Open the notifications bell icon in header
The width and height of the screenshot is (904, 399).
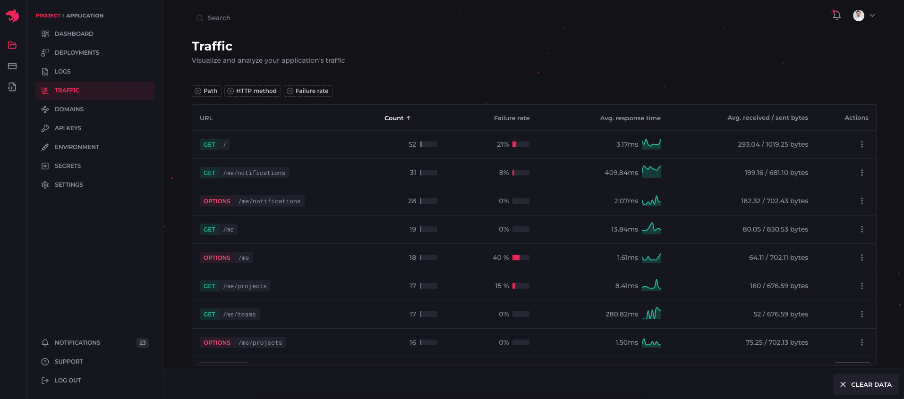pos(836,15)
